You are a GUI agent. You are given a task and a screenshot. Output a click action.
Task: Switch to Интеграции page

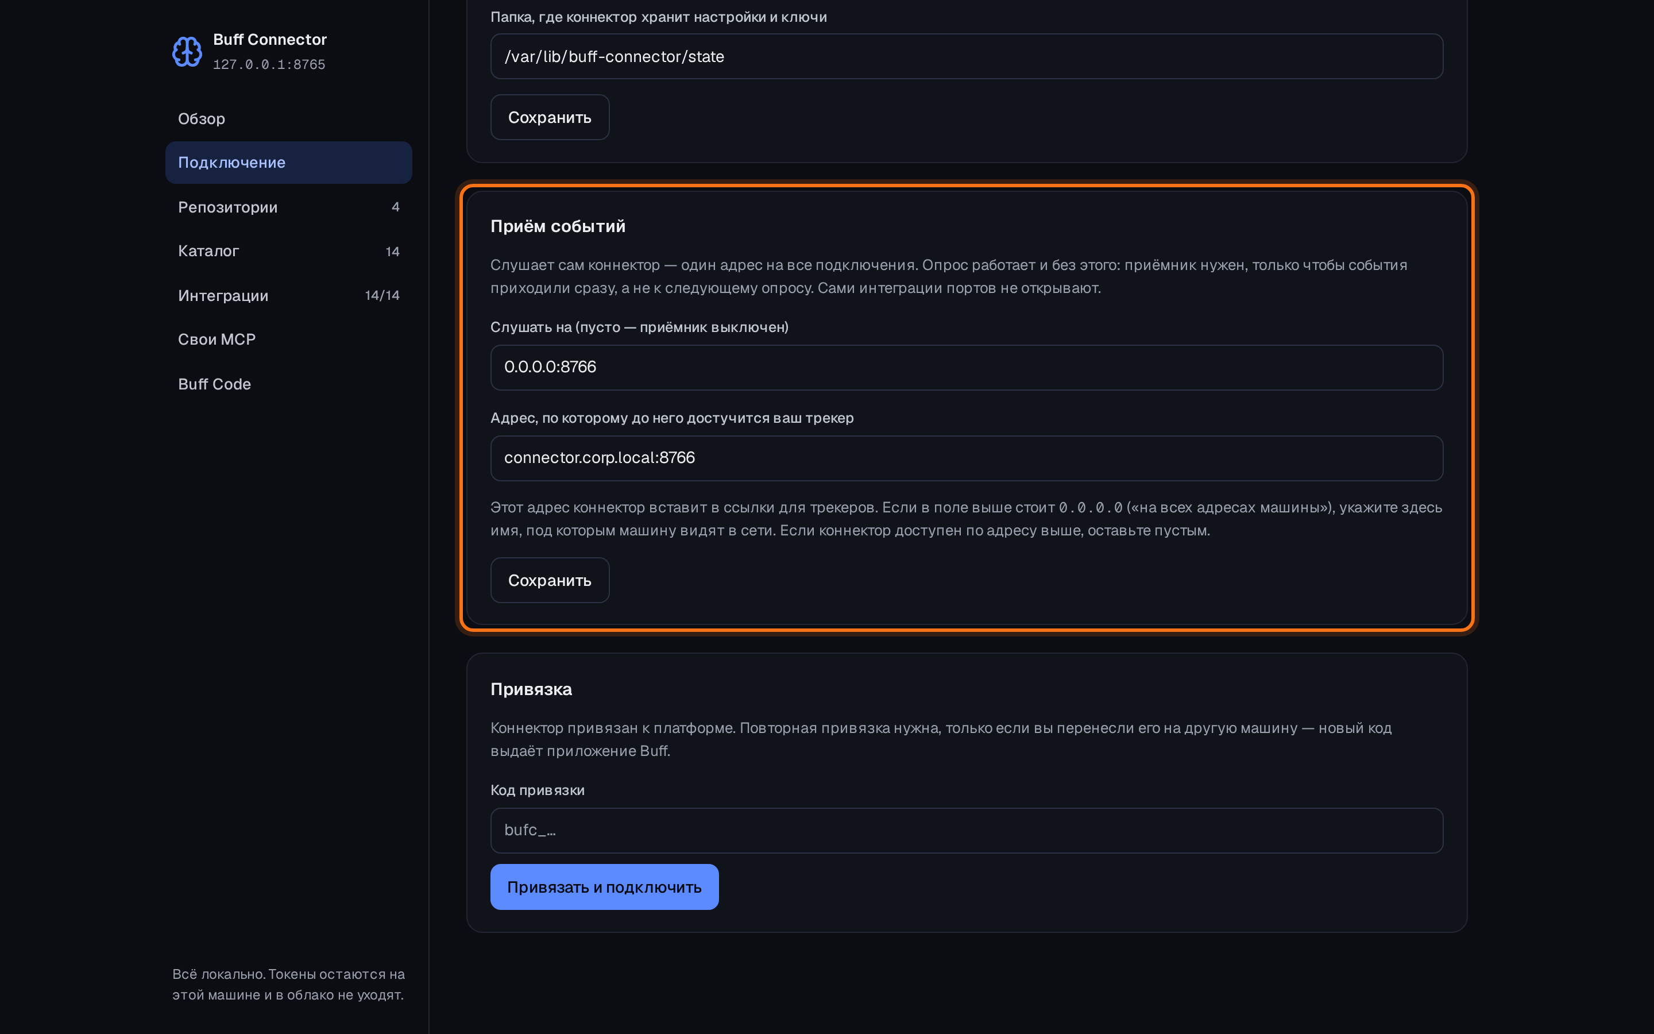[x=288, y=295]
